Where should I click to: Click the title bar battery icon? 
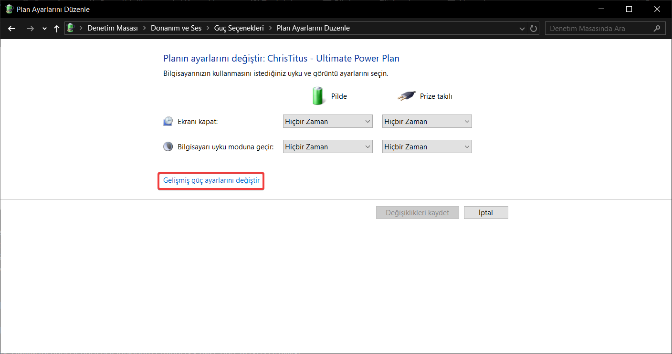(x=9, y=9)
